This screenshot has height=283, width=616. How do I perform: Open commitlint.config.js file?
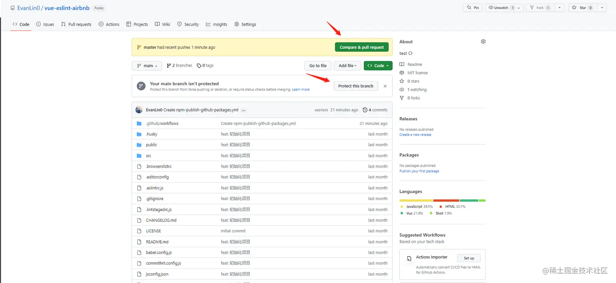[x=163, y=263]
